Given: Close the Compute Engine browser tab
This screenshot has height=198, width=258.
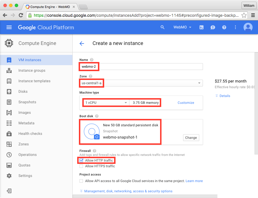Looking at the screenshot, I should 74,7.
